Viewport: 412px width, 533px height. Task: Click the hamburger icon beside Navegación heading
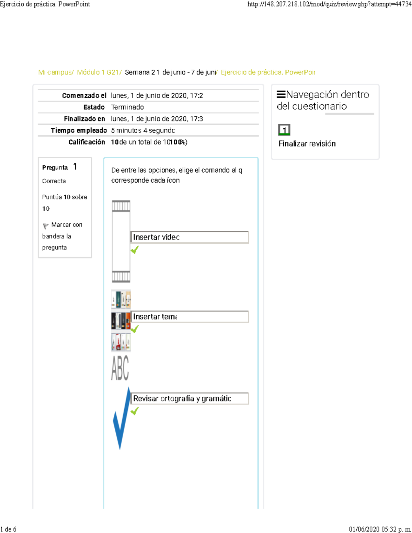(x=281, y=95)
